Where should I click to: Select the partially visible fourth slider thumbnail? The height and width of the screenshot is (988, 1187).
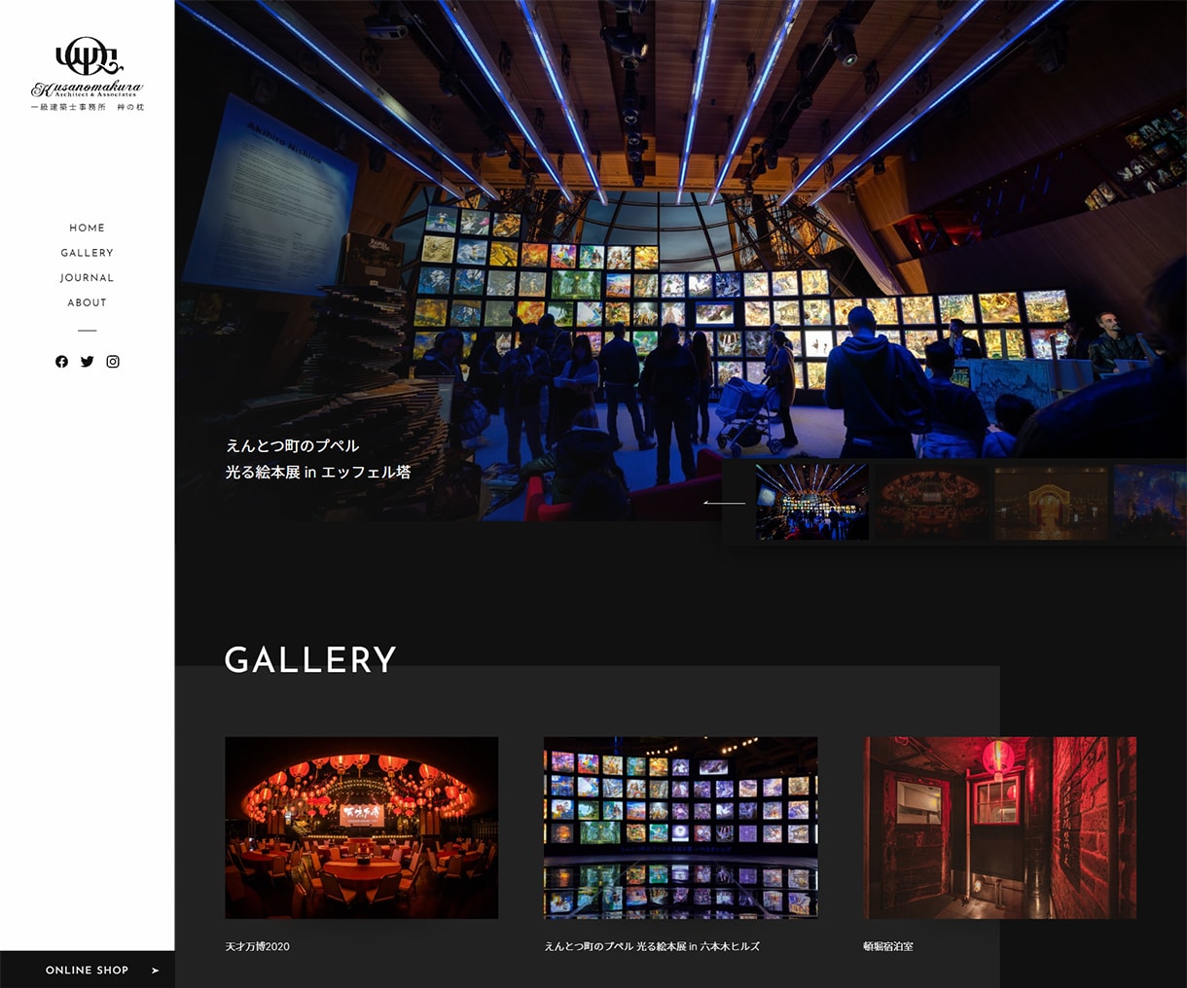pos(1150,502)
